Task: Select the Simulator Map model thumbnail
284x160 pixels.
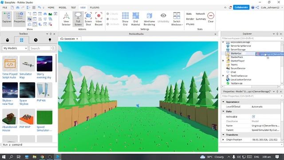Action: pos(27,64)
